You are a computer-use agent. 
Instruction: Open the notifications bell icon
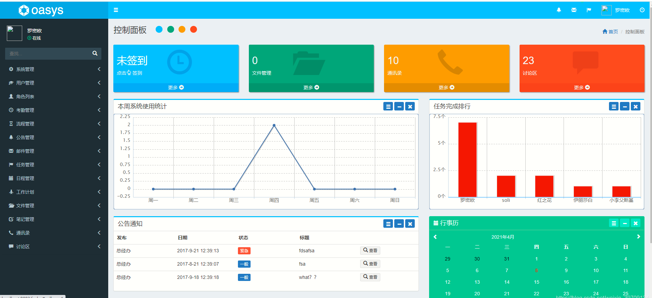pos(559,10)
